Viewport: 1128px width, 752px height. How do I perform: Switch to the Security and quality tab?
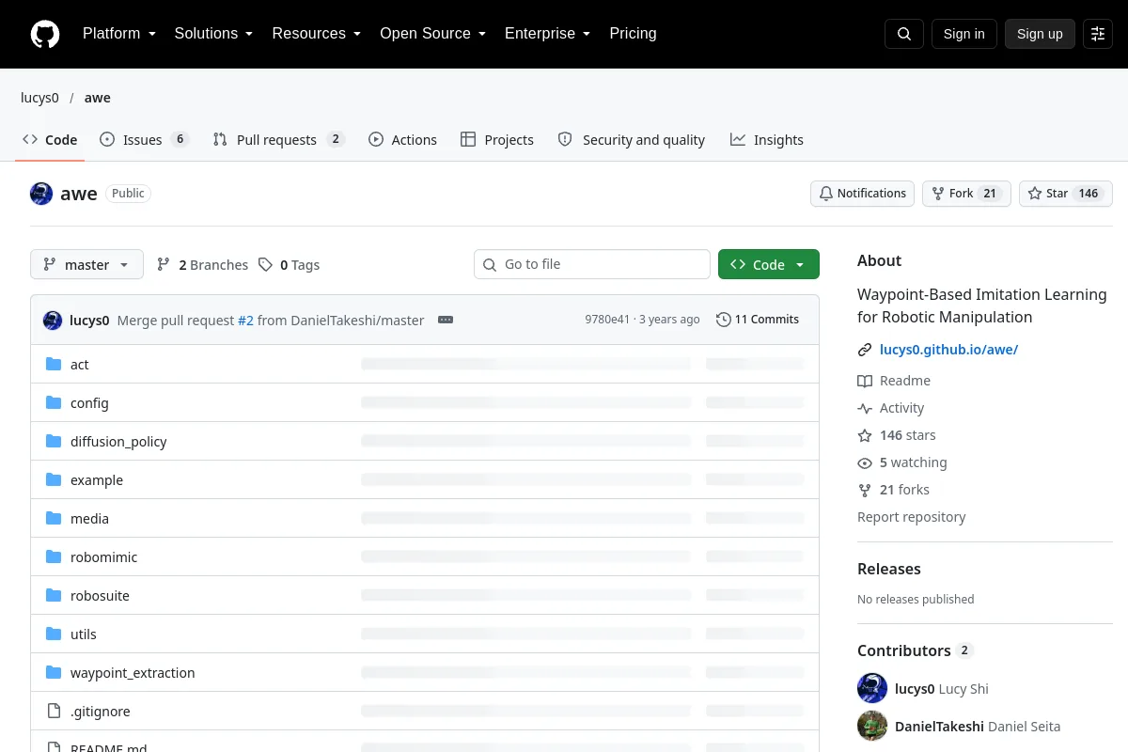pyautogui.click(x=631, y=139)
